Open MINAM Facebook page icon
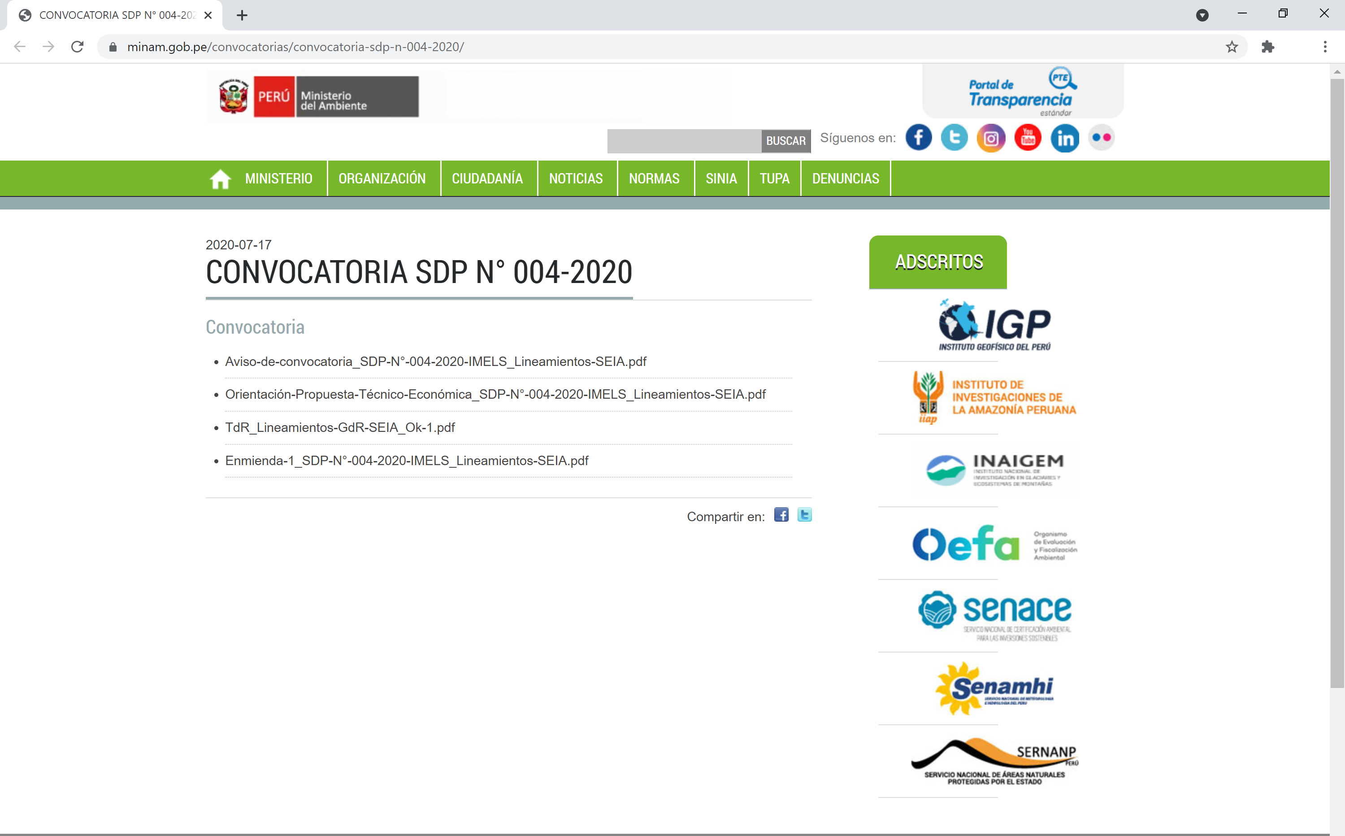 click(918, 138)
